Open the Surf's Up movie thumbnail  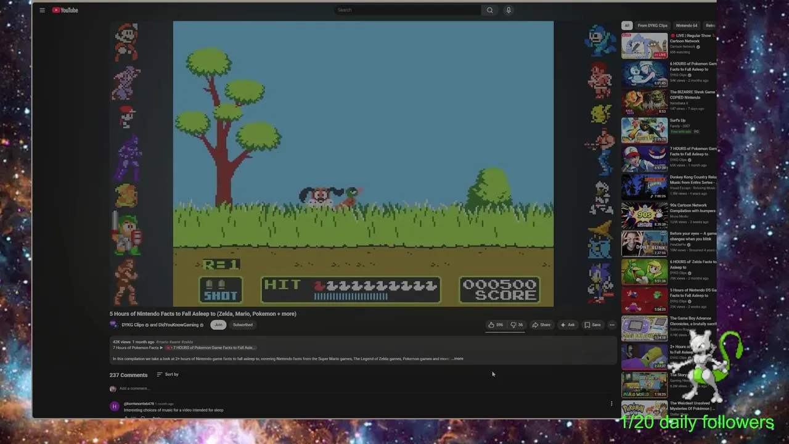(x=644, y=131)
